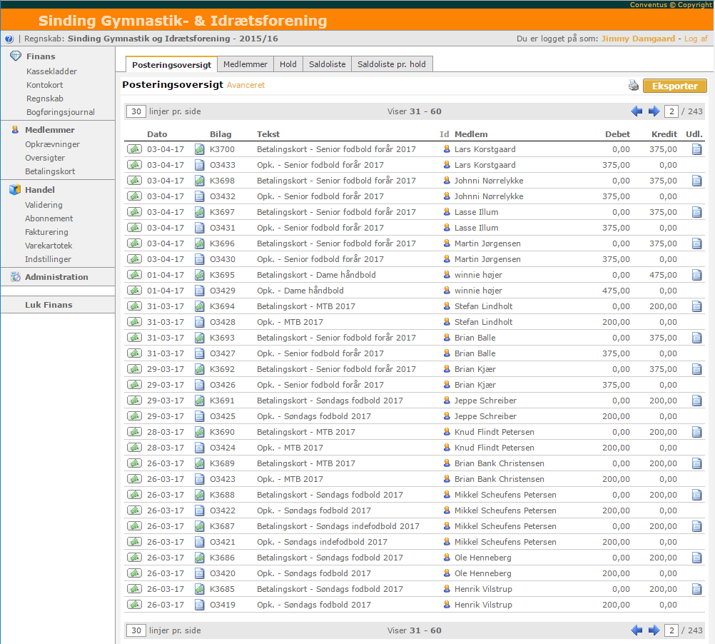Open the Udl. document icon for K3686

pyautogui.click(x=696, y=558)
